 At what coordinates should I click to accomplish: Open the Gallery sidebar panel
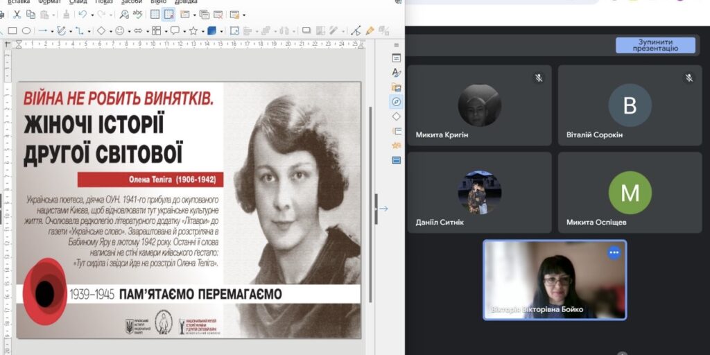397,87
